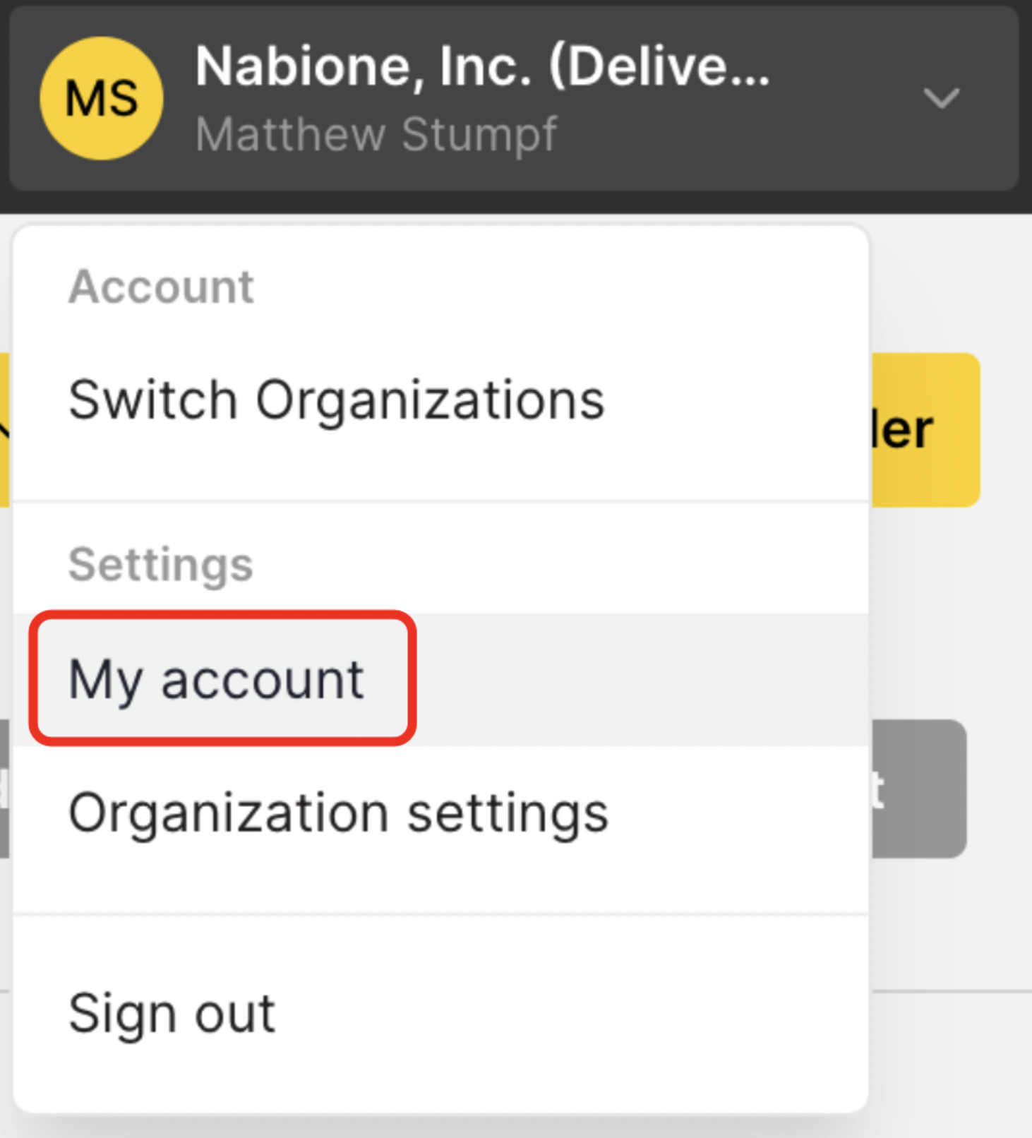1032x1138 pixels.
Task: Click the blank space right of Switch Organizations
Action: [x=734, y=400]
